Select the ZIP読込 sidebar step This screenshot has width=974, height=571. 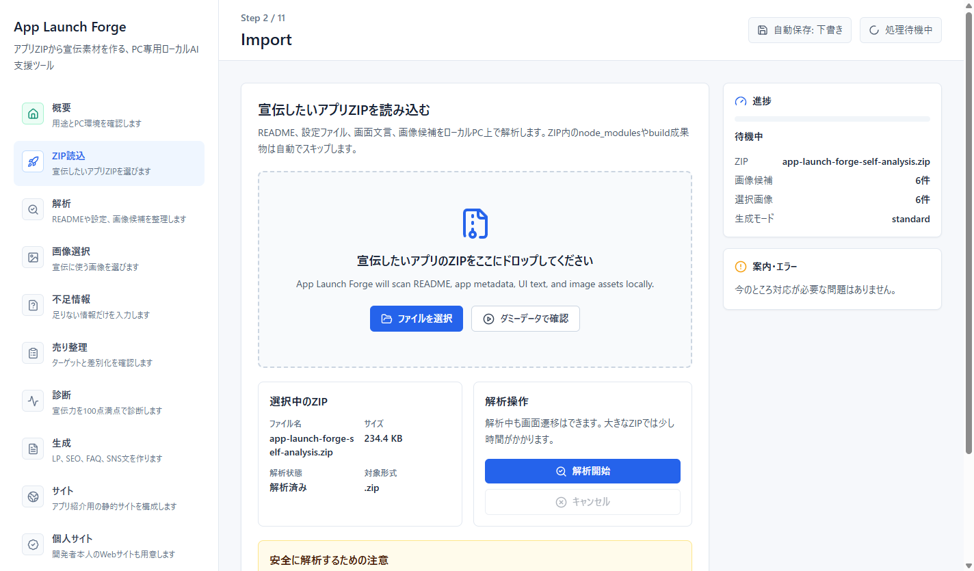pos(109,163)
